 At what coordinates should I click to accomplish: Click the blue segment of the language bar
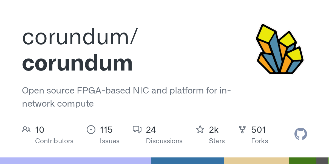[188, 161]
